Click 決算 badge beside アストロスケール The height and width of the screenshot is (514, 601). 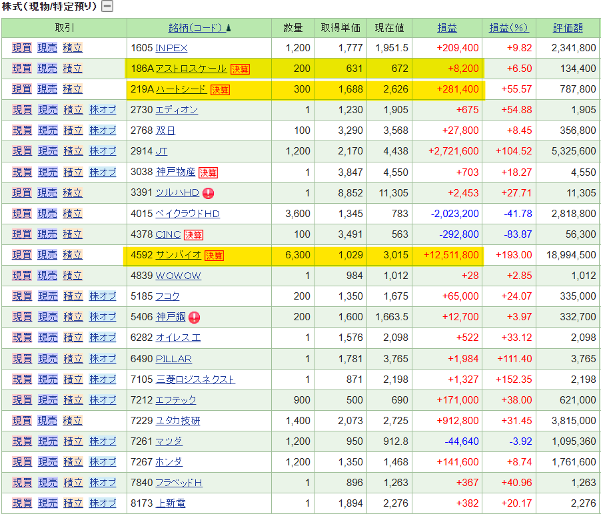pos(240,69)
